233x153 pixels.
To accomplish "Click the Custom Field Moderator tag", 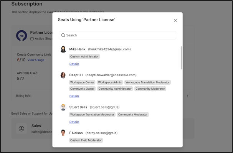I will click(86, 140).
